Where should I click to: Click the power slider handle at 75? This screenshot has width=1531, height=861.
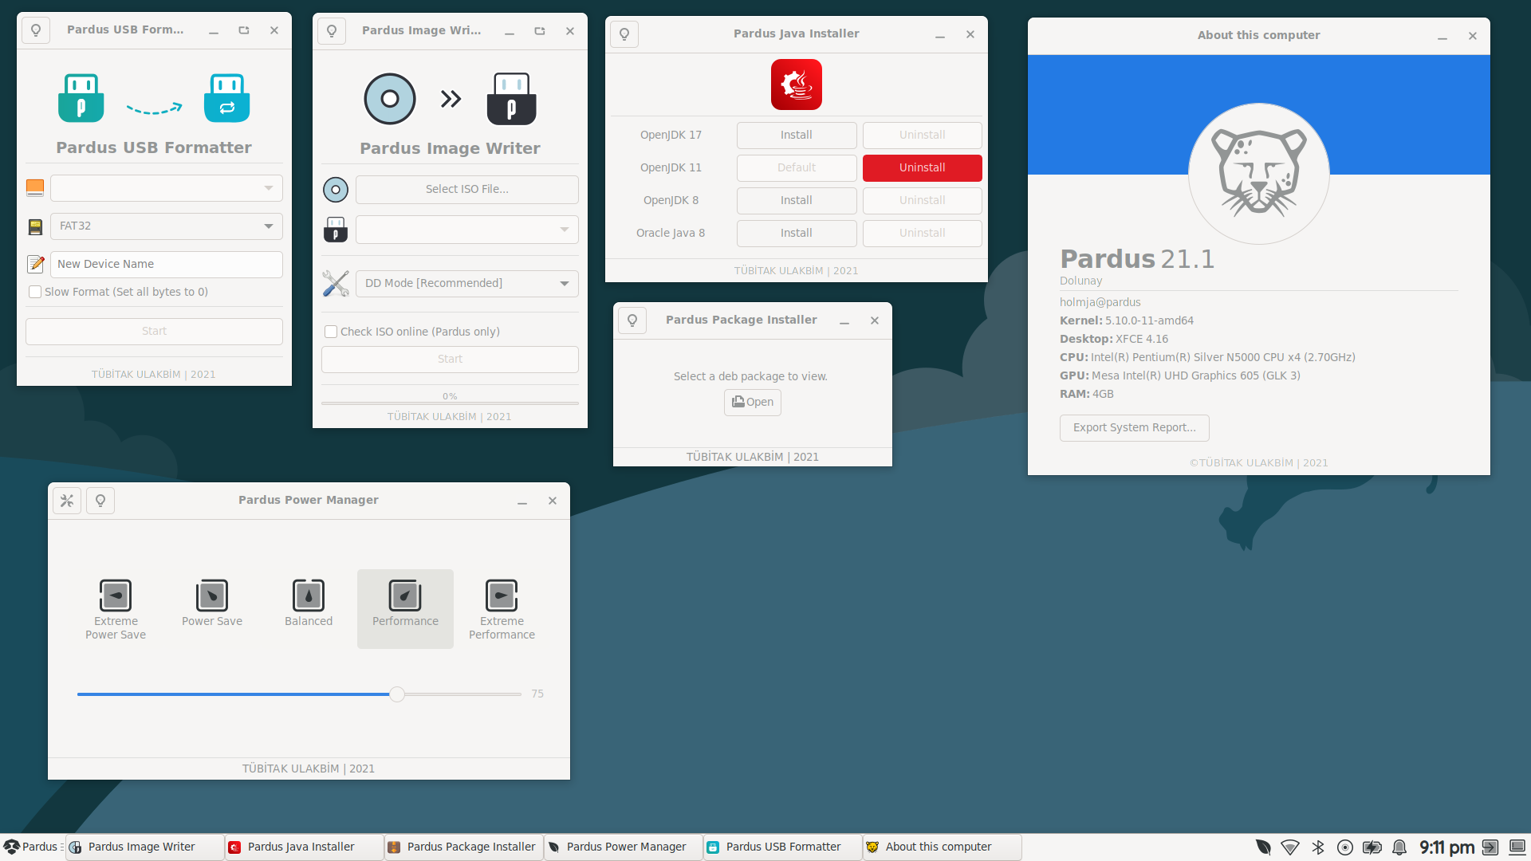pyautogui.click(x=397, y=694)
